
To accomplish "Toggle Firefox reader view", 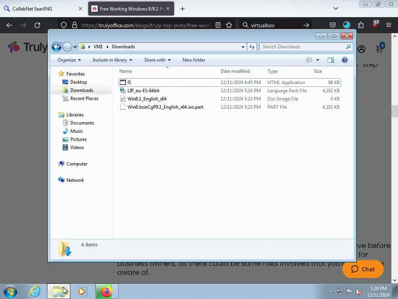I will 218,25.
